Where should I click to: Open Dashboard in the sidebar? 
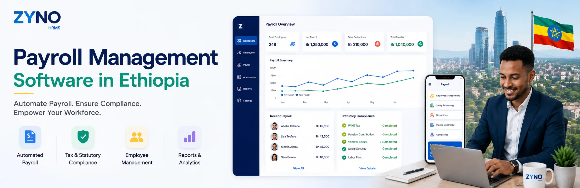tap(246, 41)
